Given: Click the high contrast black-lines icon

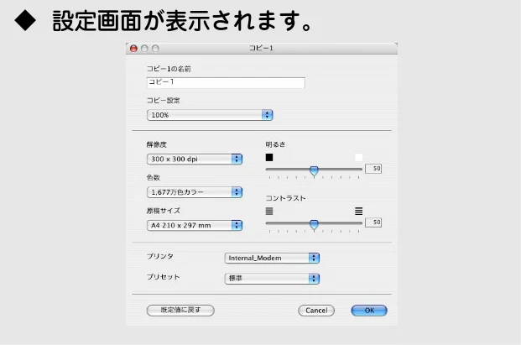Looking at the screenshot, I should pyautogui.click(x=358, y=211).
